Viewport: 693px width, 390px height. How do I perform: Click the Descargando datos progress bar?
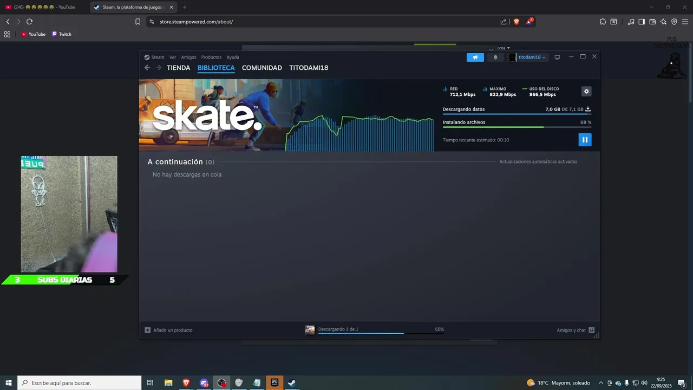click(x=517, y=114)
